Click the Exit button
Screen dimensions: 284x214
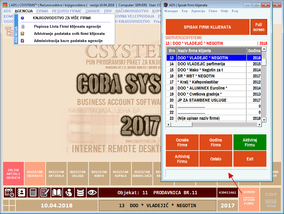click(x=250, y=159)
